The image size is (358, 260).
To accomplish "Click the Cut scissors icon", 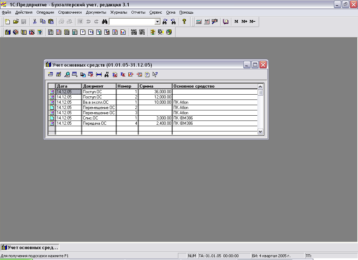I will (x=35, y=21).
